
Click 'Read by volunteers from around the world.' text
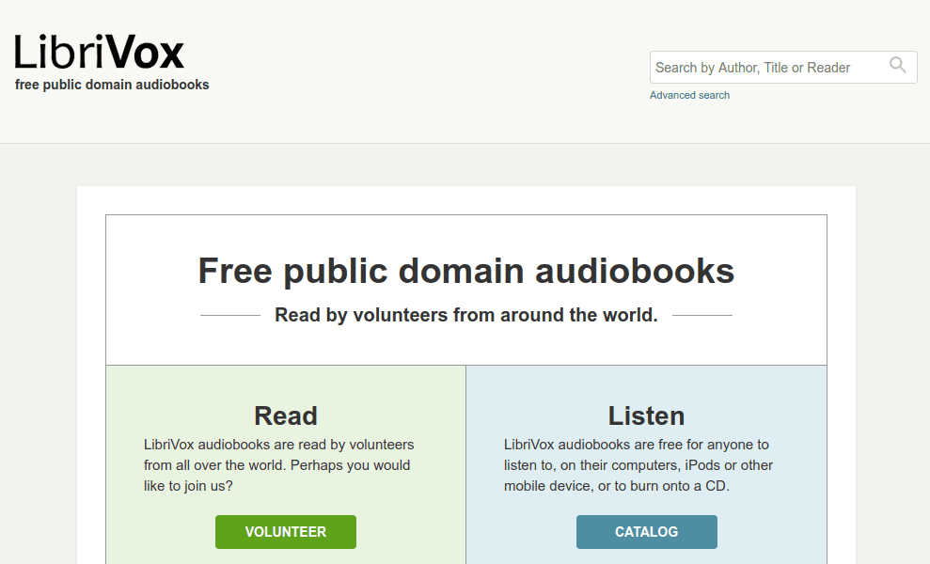click(466, 315)
